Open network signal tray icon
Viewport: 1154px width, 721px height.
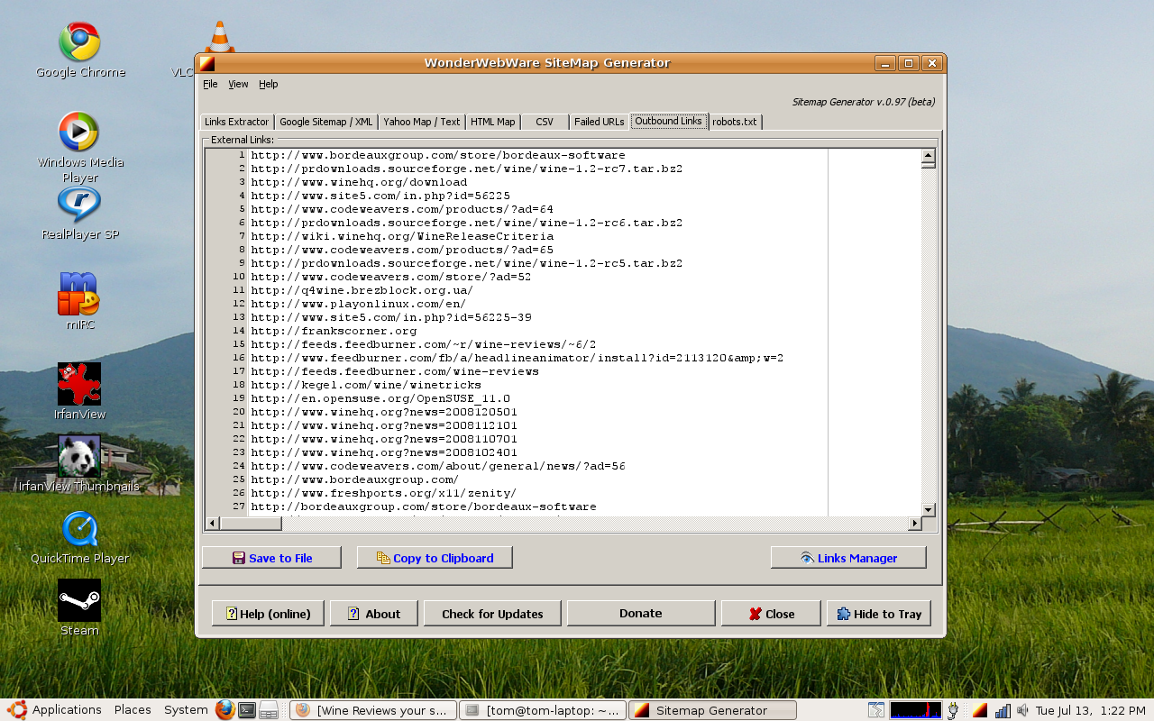[x=1003, y=710]
